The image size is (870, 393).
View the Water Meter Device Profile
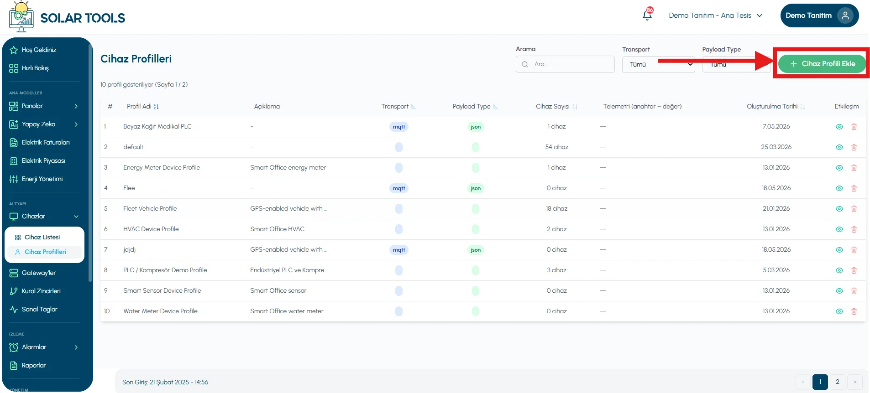pos(839,311)
